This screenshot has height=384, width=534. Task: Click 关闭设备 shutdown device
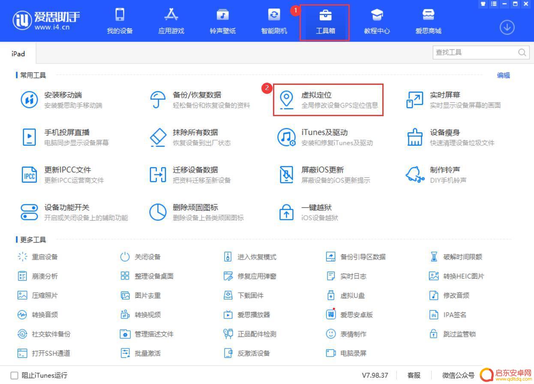pos(141,257)
